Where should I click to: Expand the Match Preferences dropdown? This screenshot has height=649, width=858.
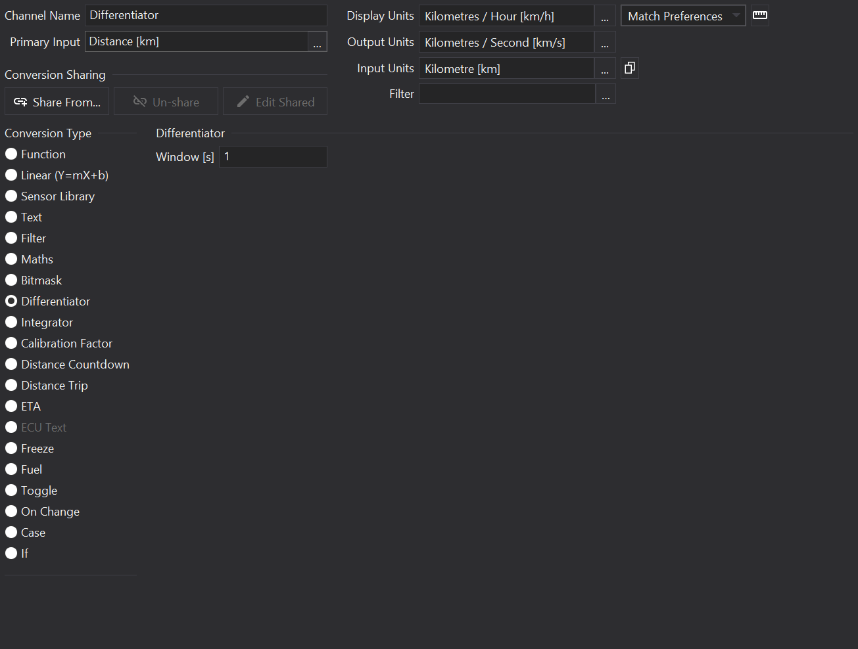682,16
